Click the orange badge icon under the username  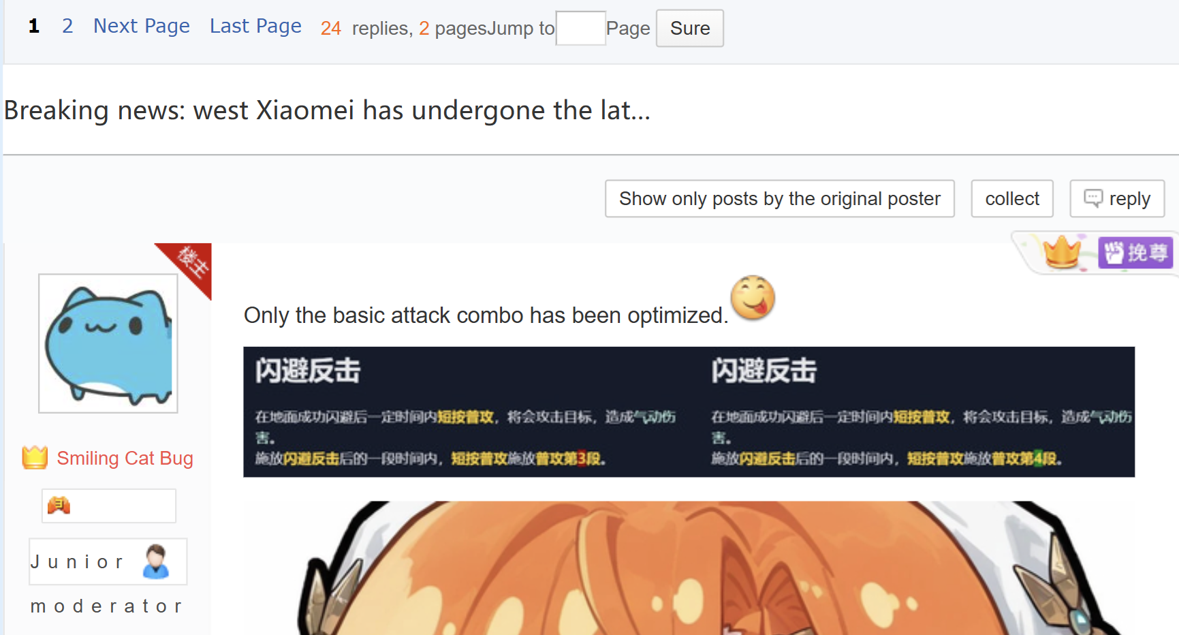(59, 506)
